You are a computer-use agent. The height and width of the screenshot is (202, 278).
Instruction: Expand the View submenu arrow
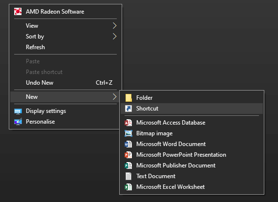[114, 26]
